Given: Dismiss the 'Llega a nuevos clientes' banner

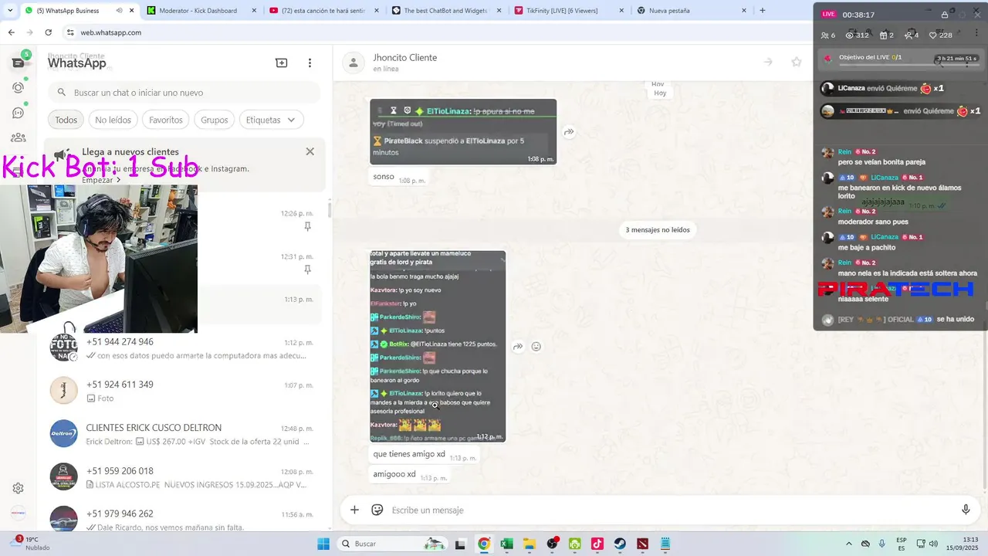Looking at the screenshot, I should point(310,151).
